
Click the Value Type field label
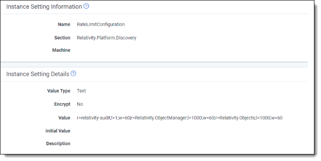(59, 91)
